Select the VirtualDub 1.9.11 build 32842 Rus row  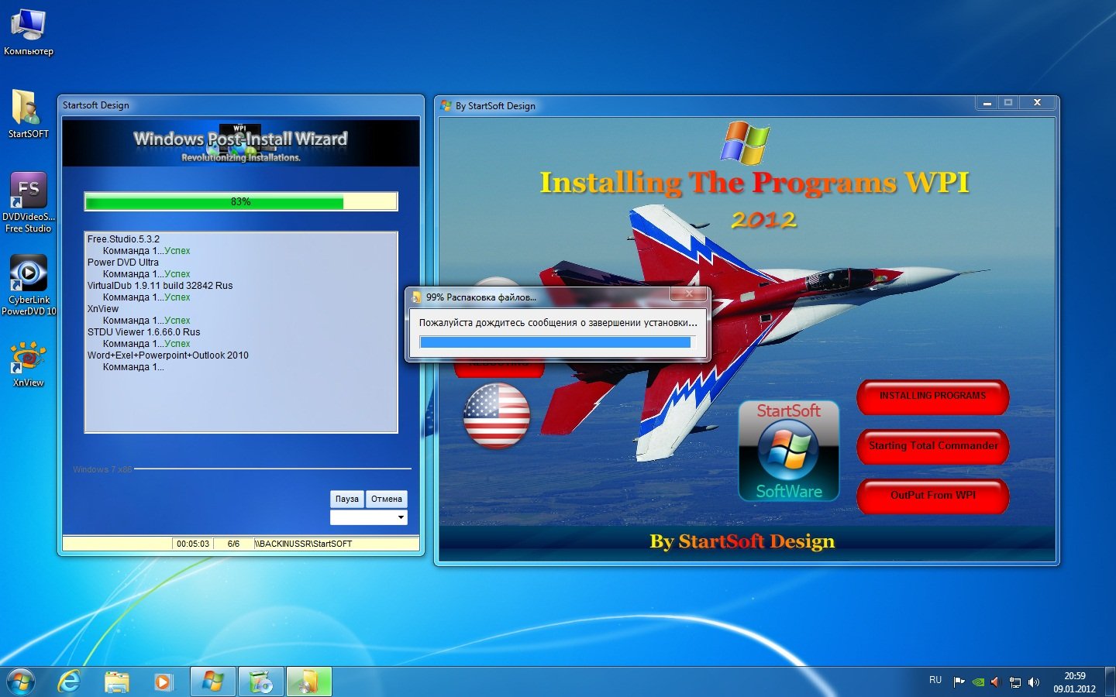pyautogui.click(x=160, y=286)
